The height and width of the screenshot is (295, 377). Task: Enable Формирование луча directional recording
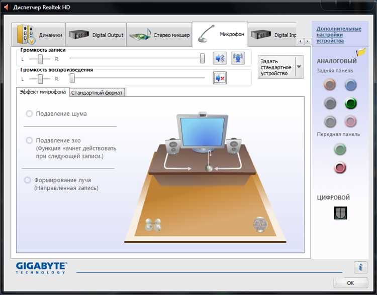(x=28, y=180)
